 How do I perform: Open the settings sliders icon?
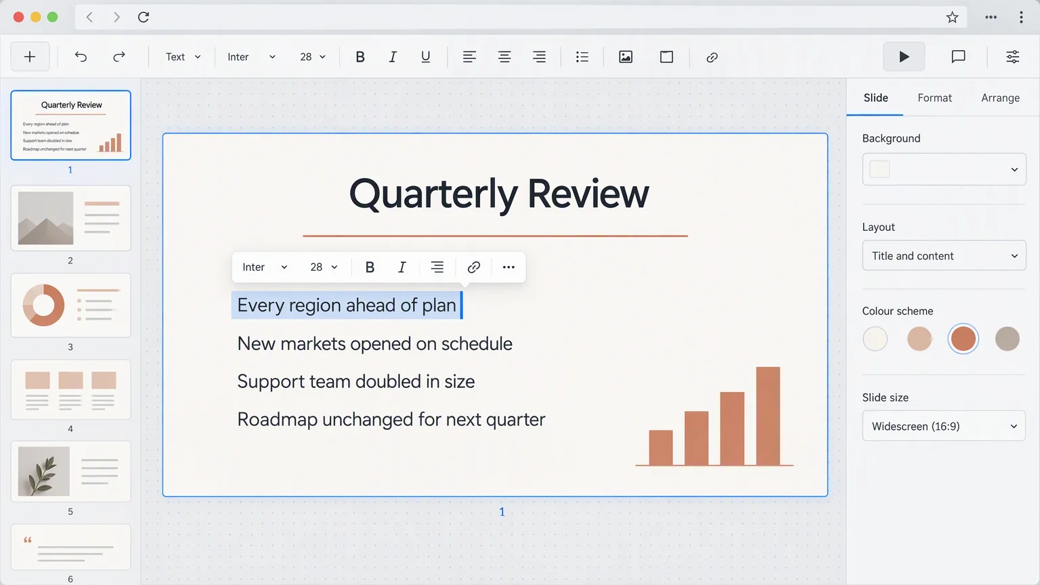1012,57
